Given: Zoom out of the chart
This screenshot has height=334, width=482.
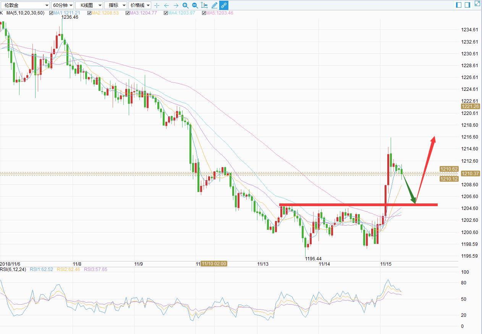Looking at the screenshot, I should (x=195, y=5).
